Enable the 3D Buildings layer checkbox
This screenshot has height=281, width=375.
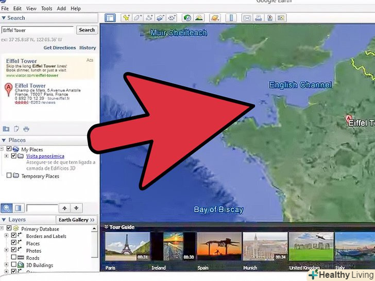click(14, 266)
